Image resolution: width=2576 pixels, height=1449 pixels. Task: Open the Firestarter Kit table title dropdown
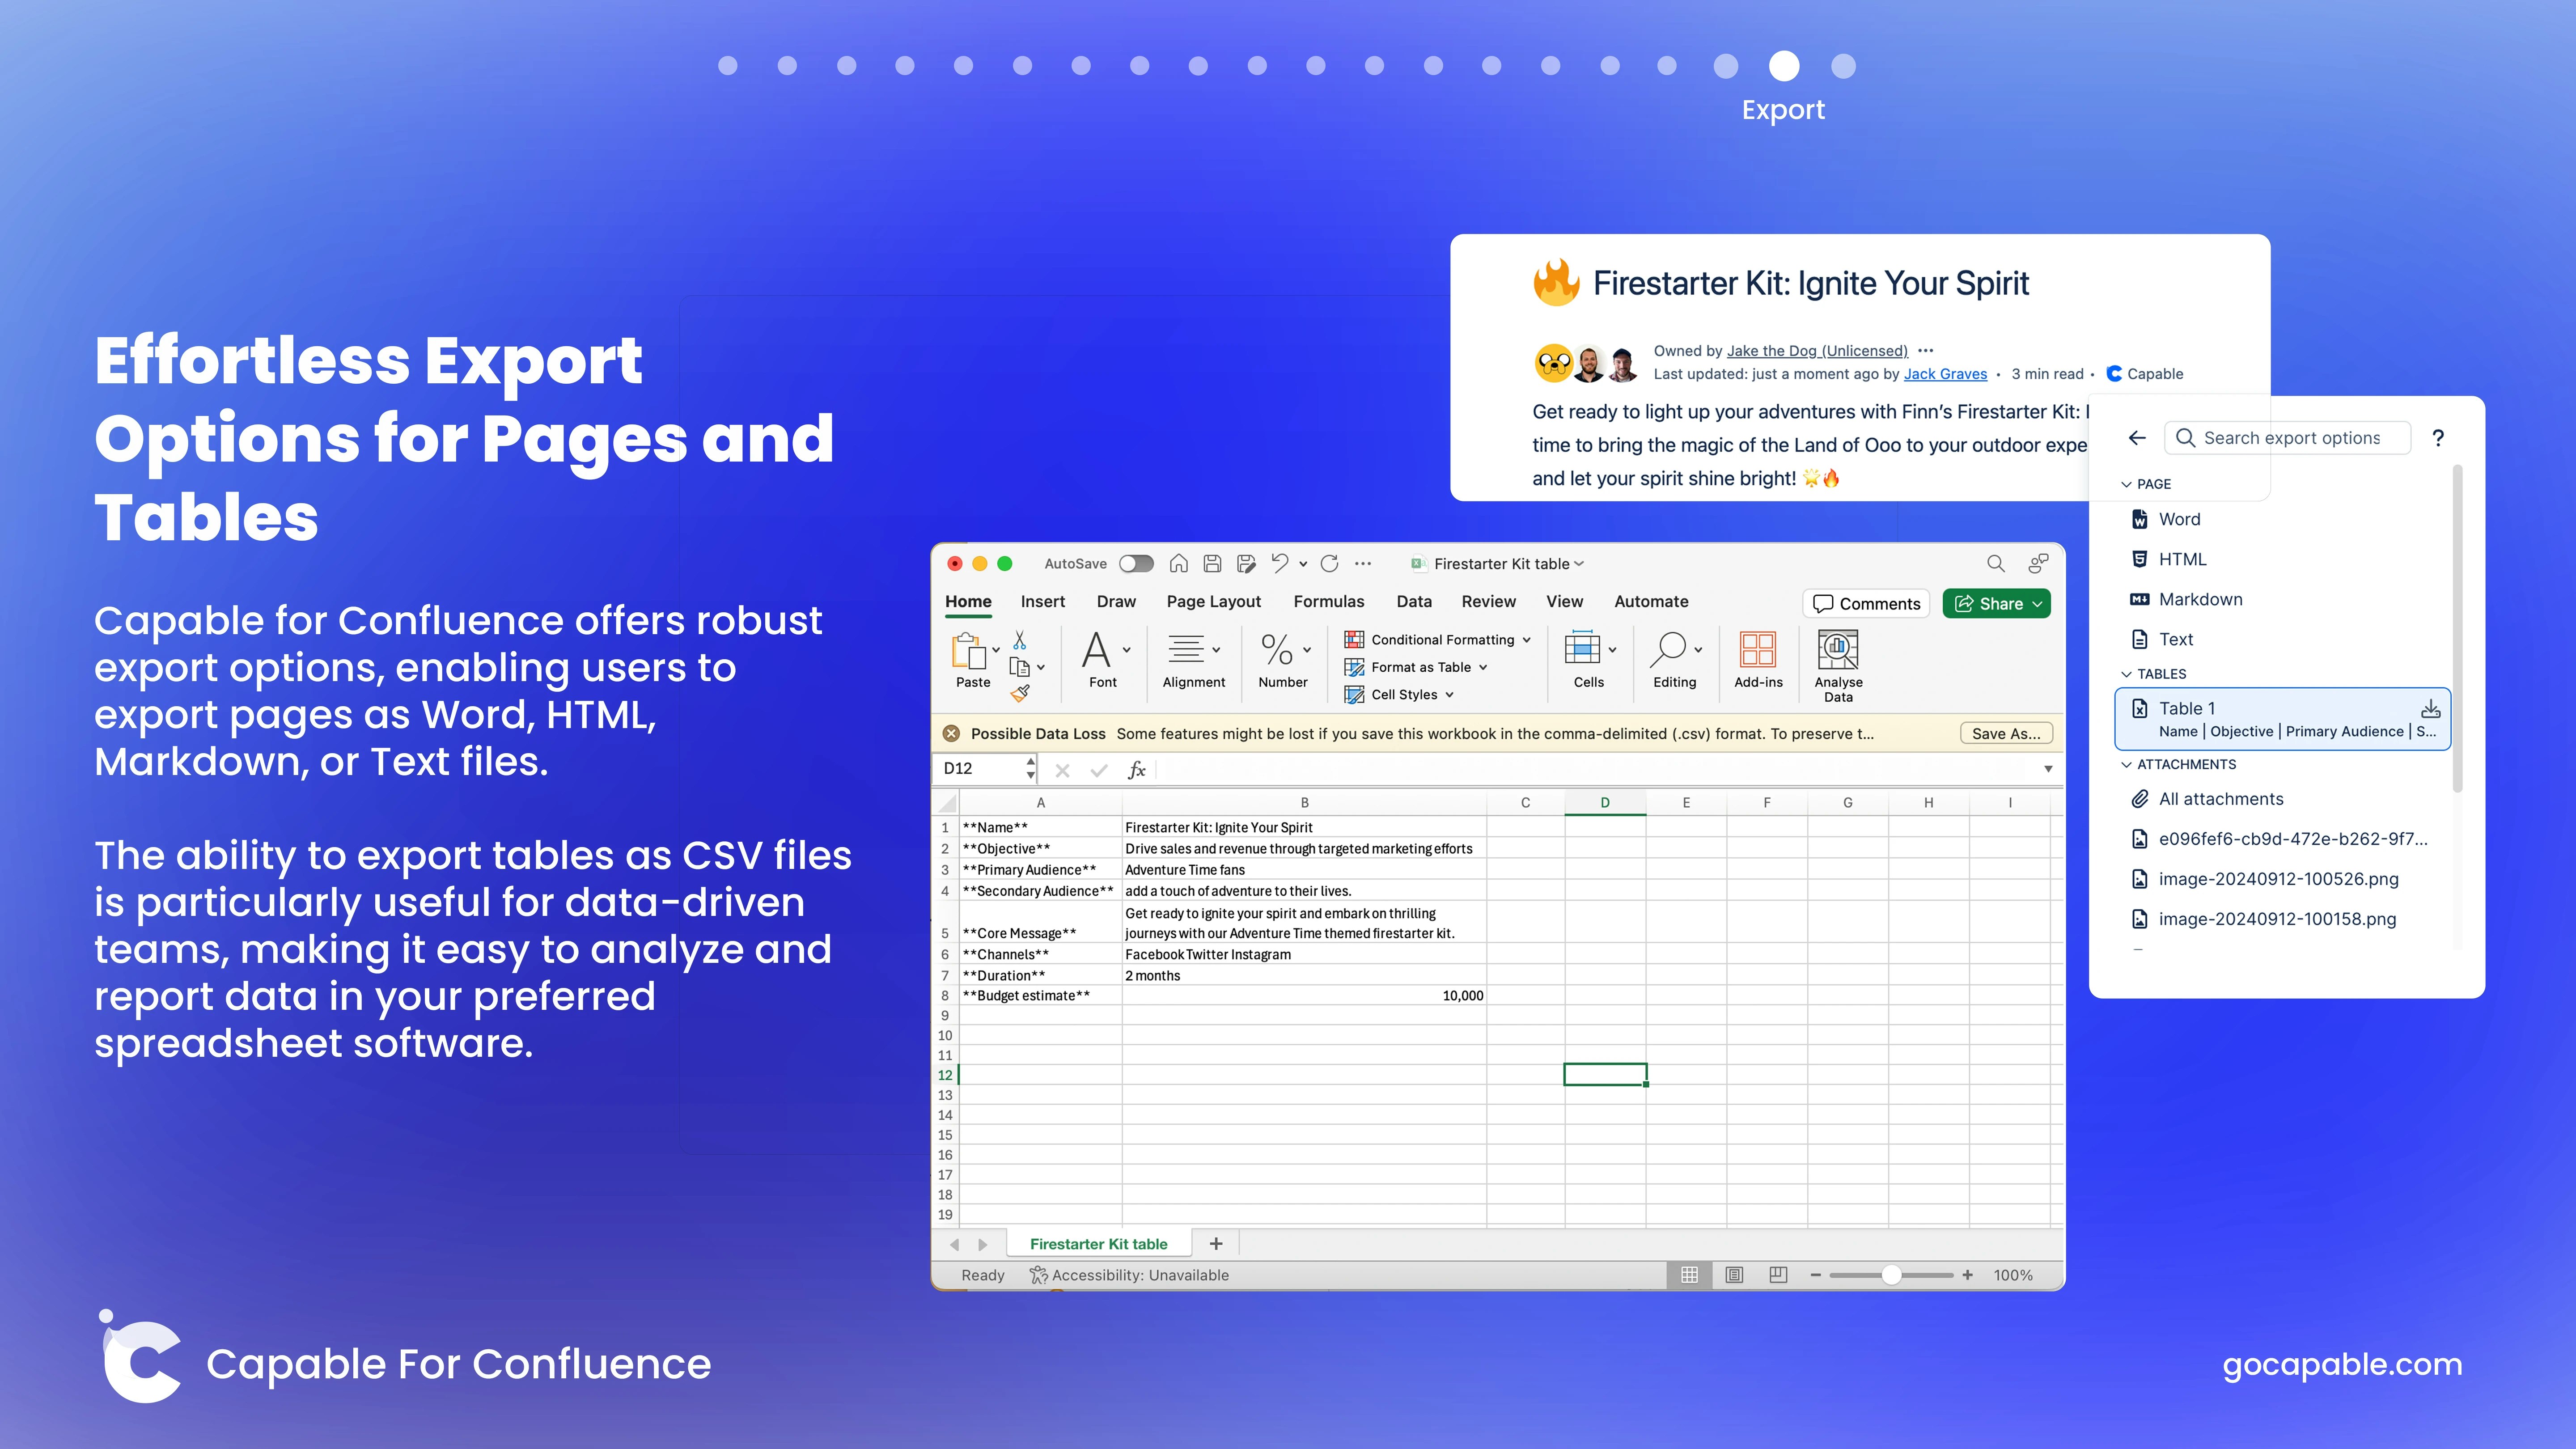(1579, 564)
